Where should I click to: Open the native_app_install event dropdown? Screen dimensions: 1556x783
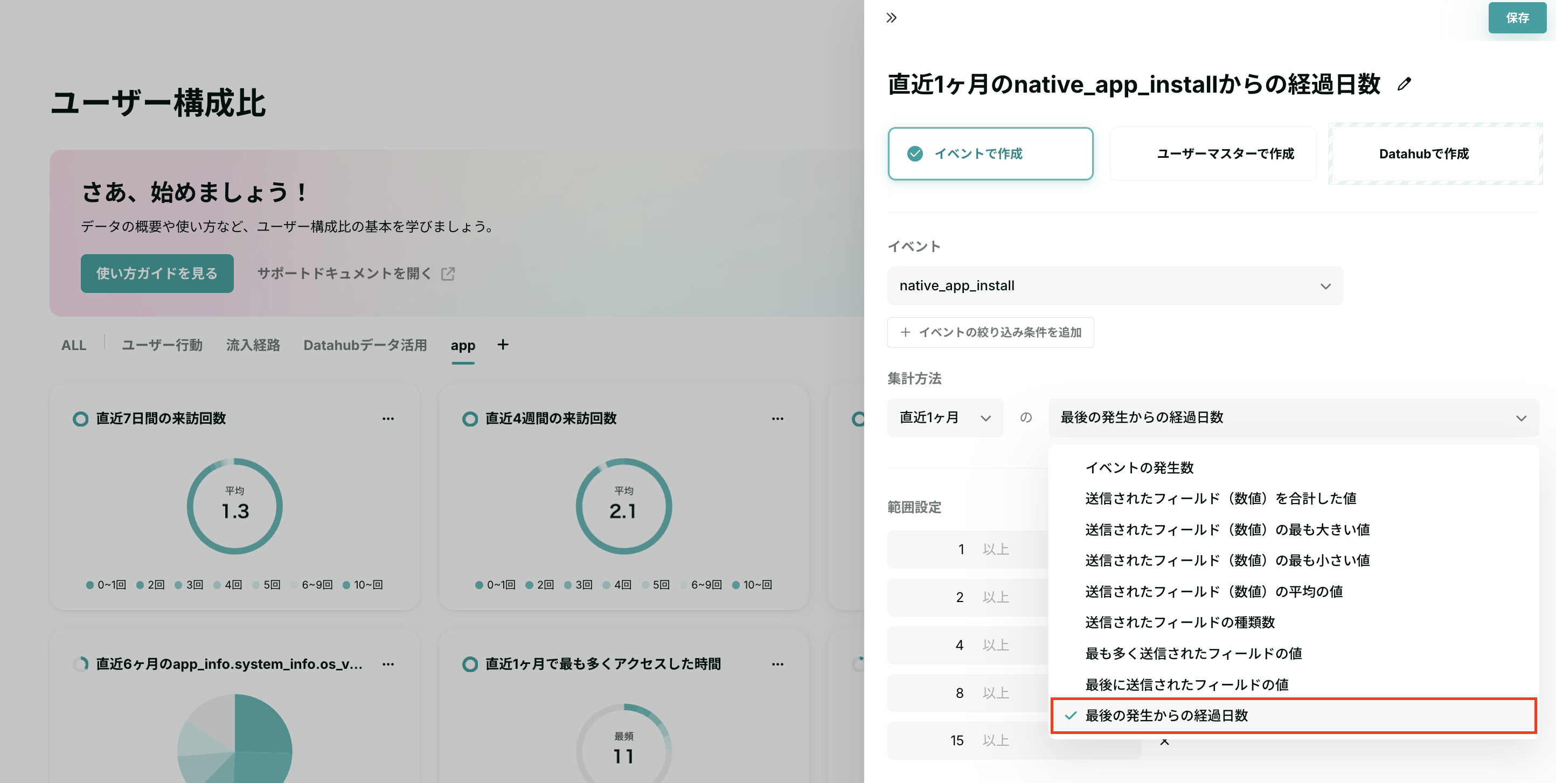point(1115,285)
